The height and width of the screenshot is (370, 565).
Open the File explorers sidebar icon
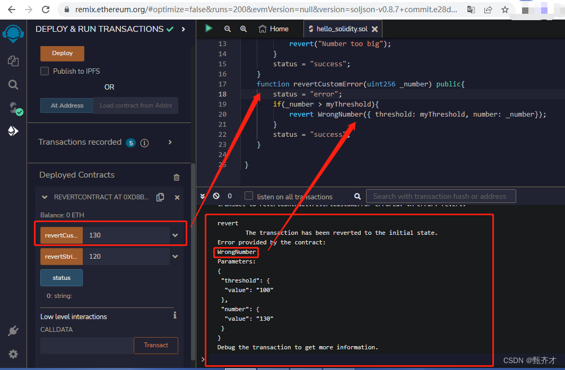13,61
